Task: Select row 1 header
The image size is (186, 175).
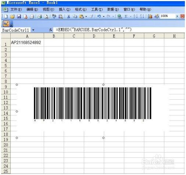Action: coord(6,43)
